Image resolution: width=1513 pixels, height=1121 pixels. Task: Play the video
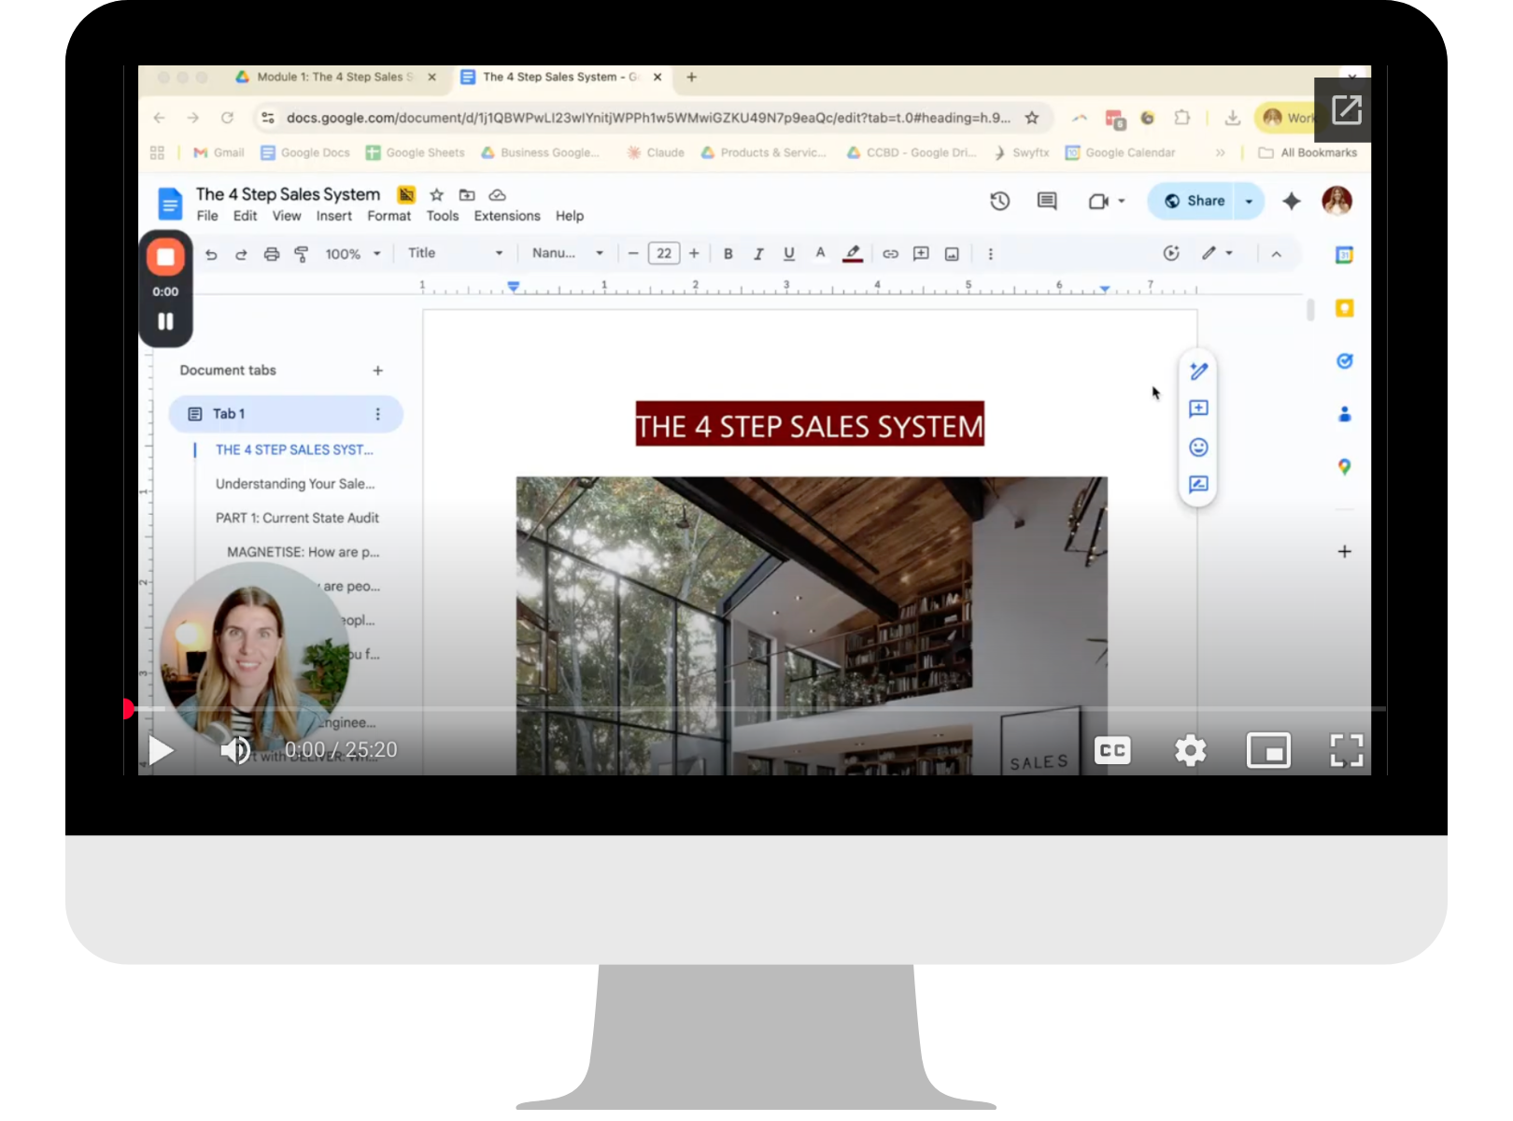coord(161,750)
